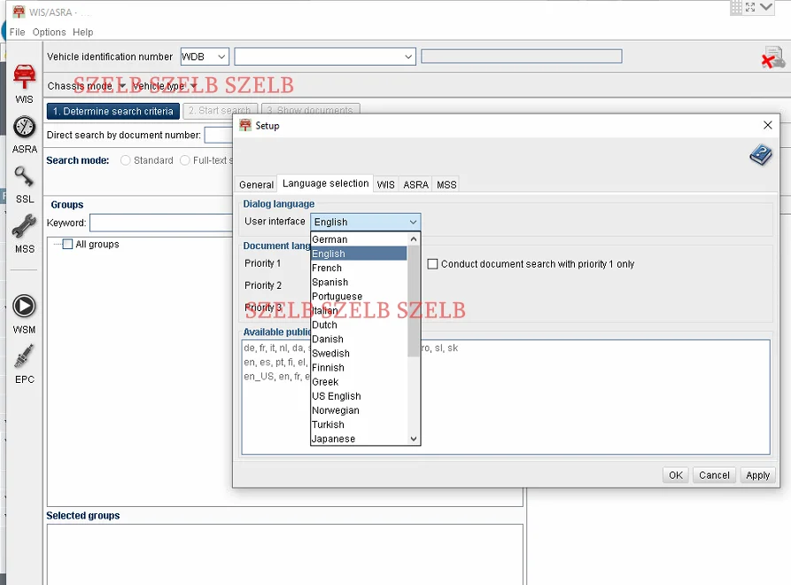The image size is (791, 585).
Task: Click the language list scrollbar thumb
Action: 414,301
